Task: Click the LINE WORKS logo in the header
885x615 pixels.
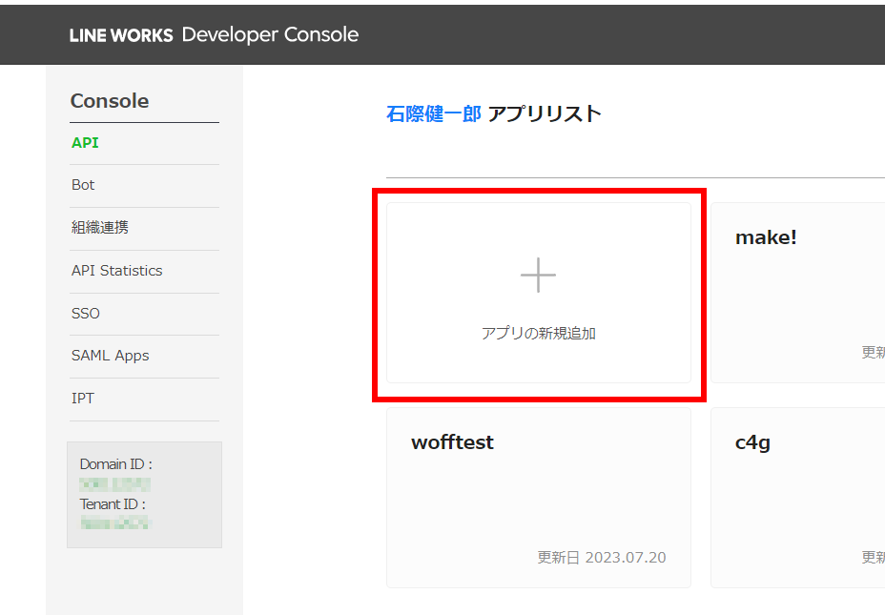Action: point(120,34)
